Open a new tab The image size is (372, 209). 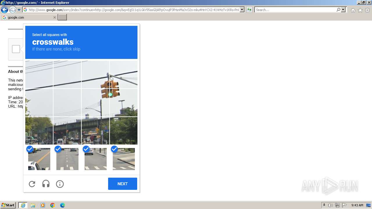point(62,17)
